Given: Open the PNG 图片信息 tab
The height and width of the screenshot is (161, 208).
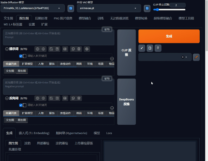Looking at the screenshot, I should point(63,18).
